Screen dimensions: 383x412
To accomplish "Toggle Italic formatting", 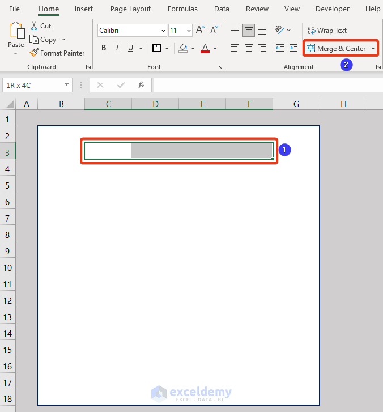I will coord(117,48).
